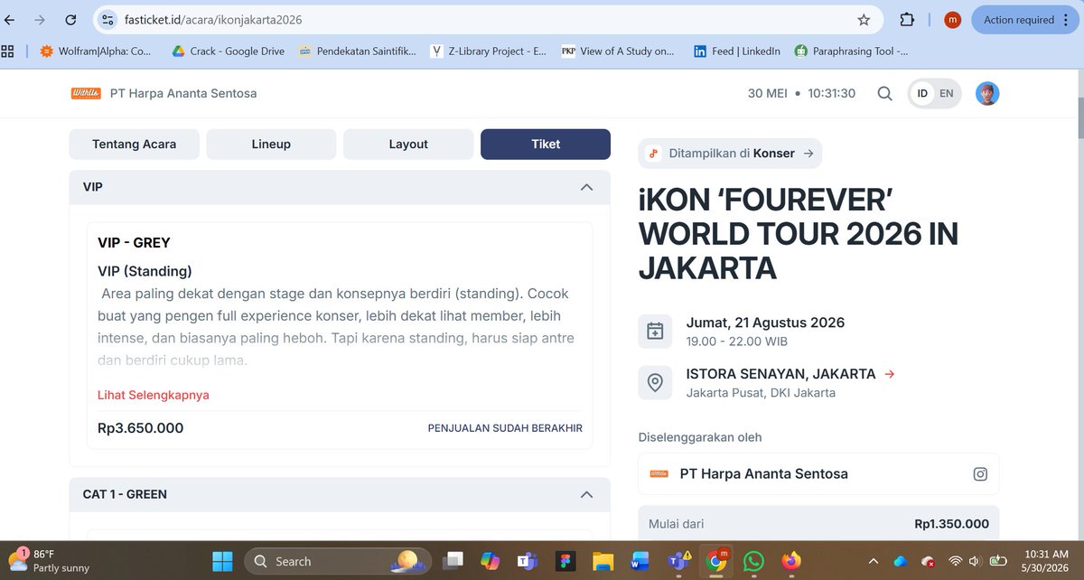Launch Copilot from the taskbar
This screenshot has width=1084, height=580.
pyautogui.click(x=491, y=561)
